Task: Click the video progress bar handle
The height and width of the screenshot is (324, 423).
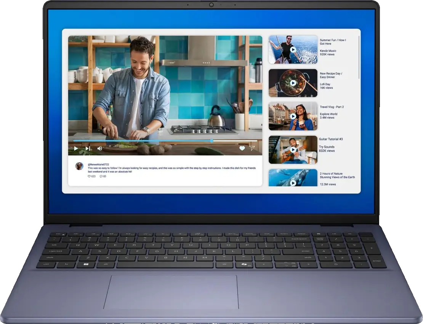Action: pyautogui.click(x=211, y=141)
